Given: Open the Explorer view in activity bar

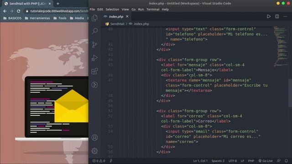Looking at the screenshot, I should tap(94, 18).
